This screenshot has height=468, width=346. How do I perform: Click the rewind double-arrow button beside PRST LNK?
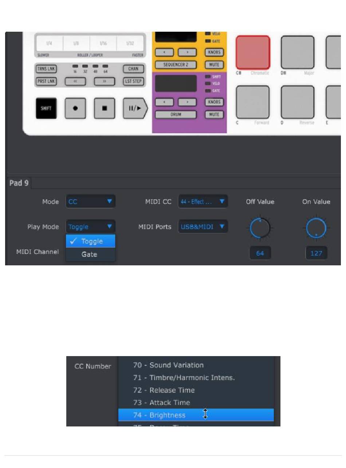point(75,81)
